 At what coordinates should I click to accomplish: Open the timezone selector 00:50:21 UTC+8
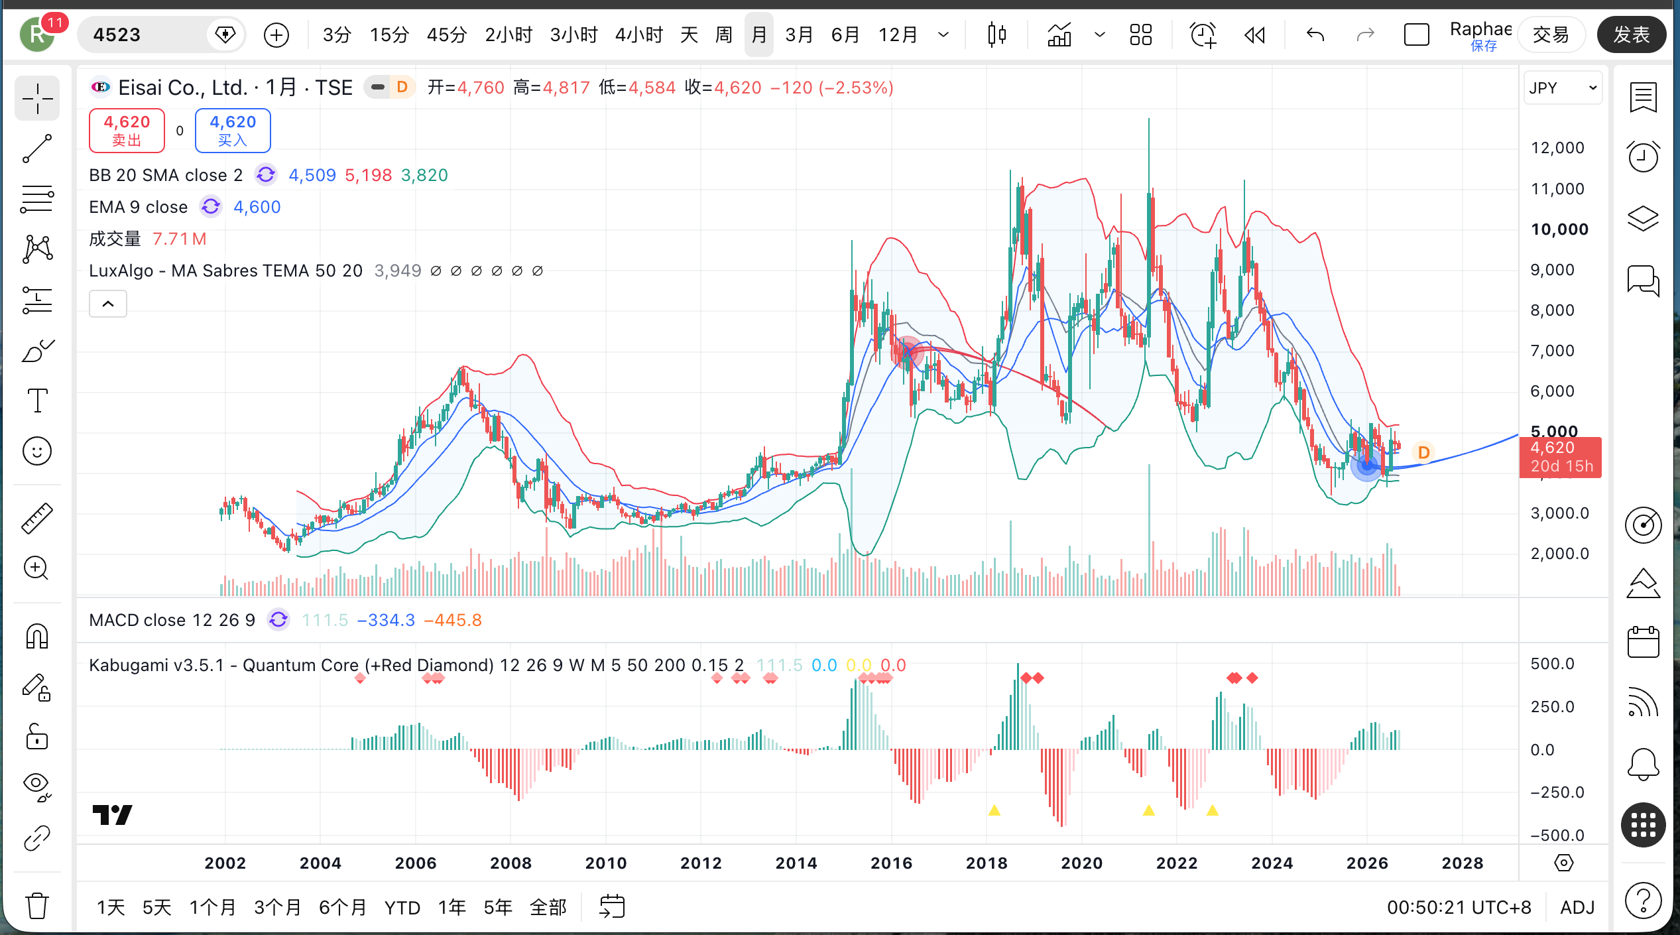[x=1459, y=906]
